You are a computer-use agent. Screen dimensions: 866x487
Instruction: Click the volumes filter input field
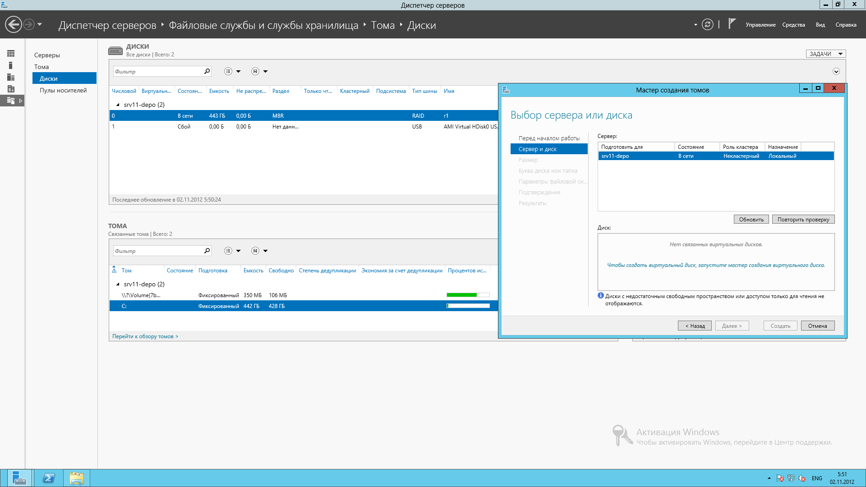158,251
